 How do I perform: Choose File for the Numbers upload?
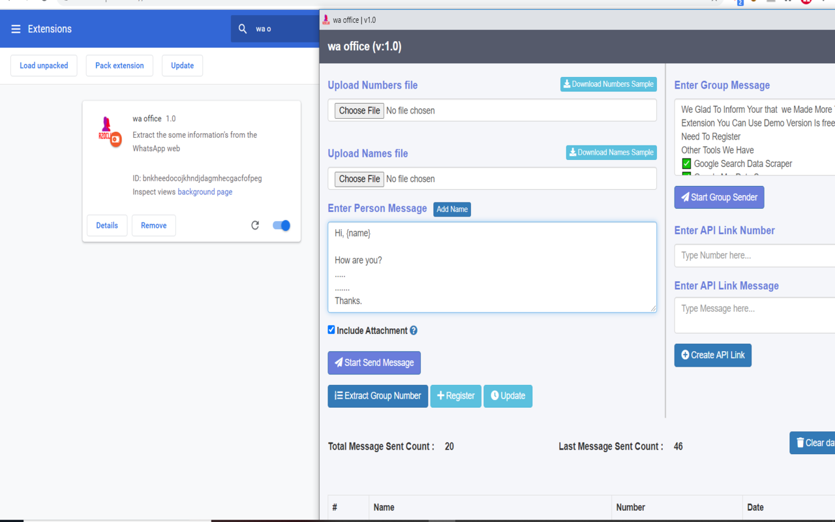tap(359, 110)
